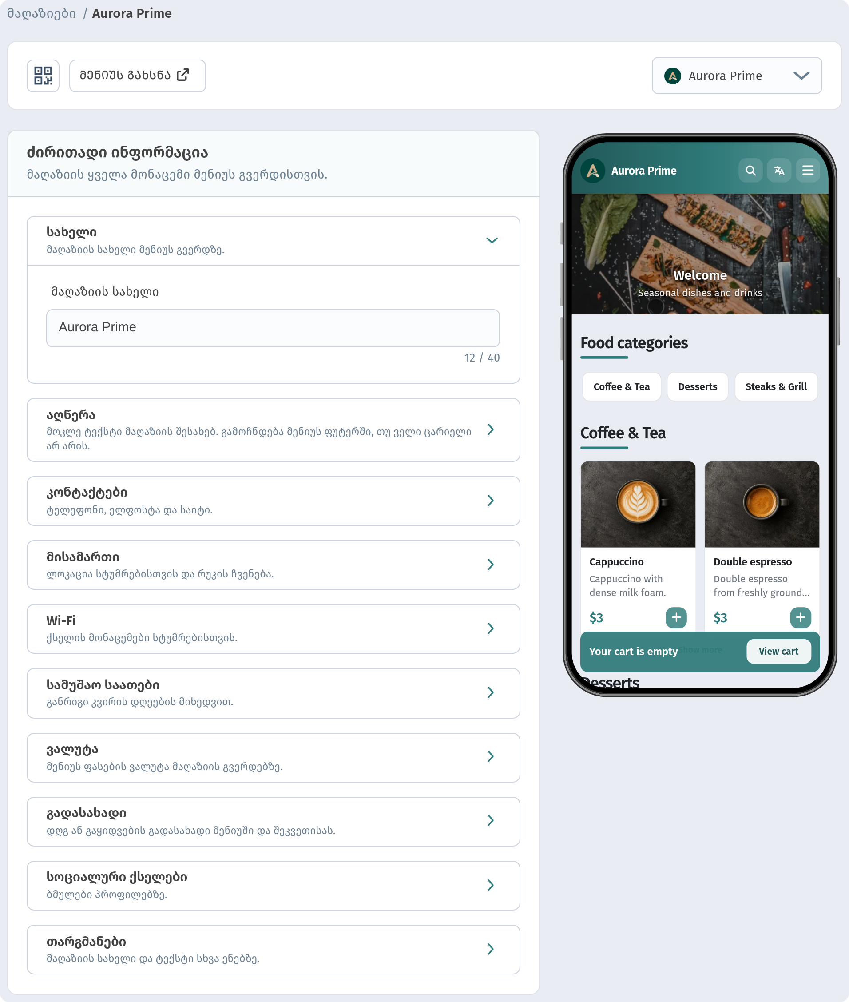Viewport: 849px width, 1002px height.
Task: Select the Coffee & Tea category tab
Action: tap(621, 386)
